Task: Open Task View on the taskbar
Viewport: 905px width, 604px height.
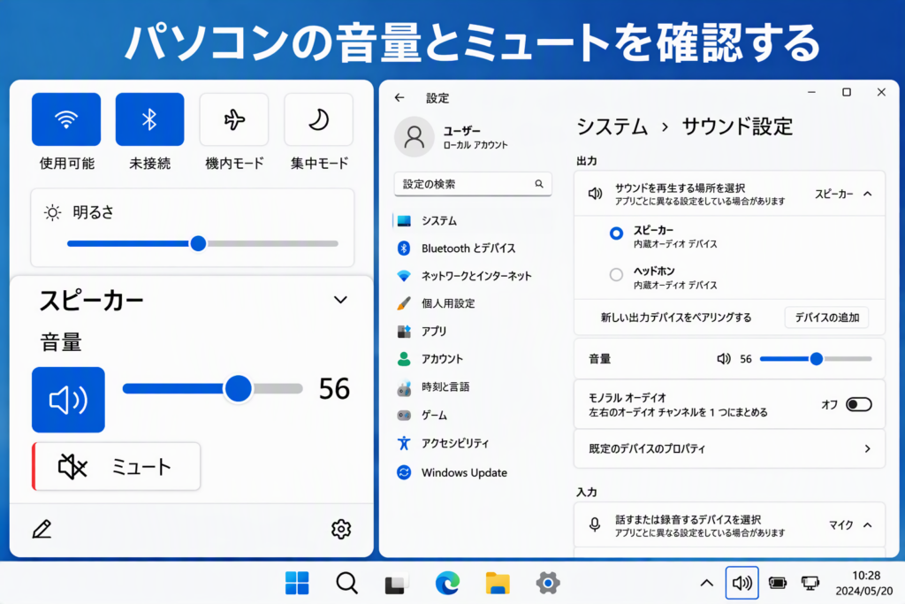Action: [x=397, y=583]
